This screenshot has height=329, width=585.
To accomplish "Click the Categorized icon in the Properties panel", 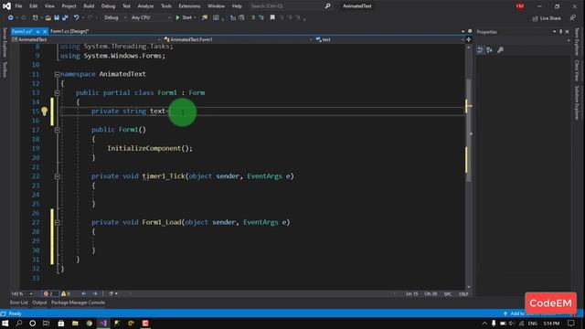I will (x=481, y=49).
